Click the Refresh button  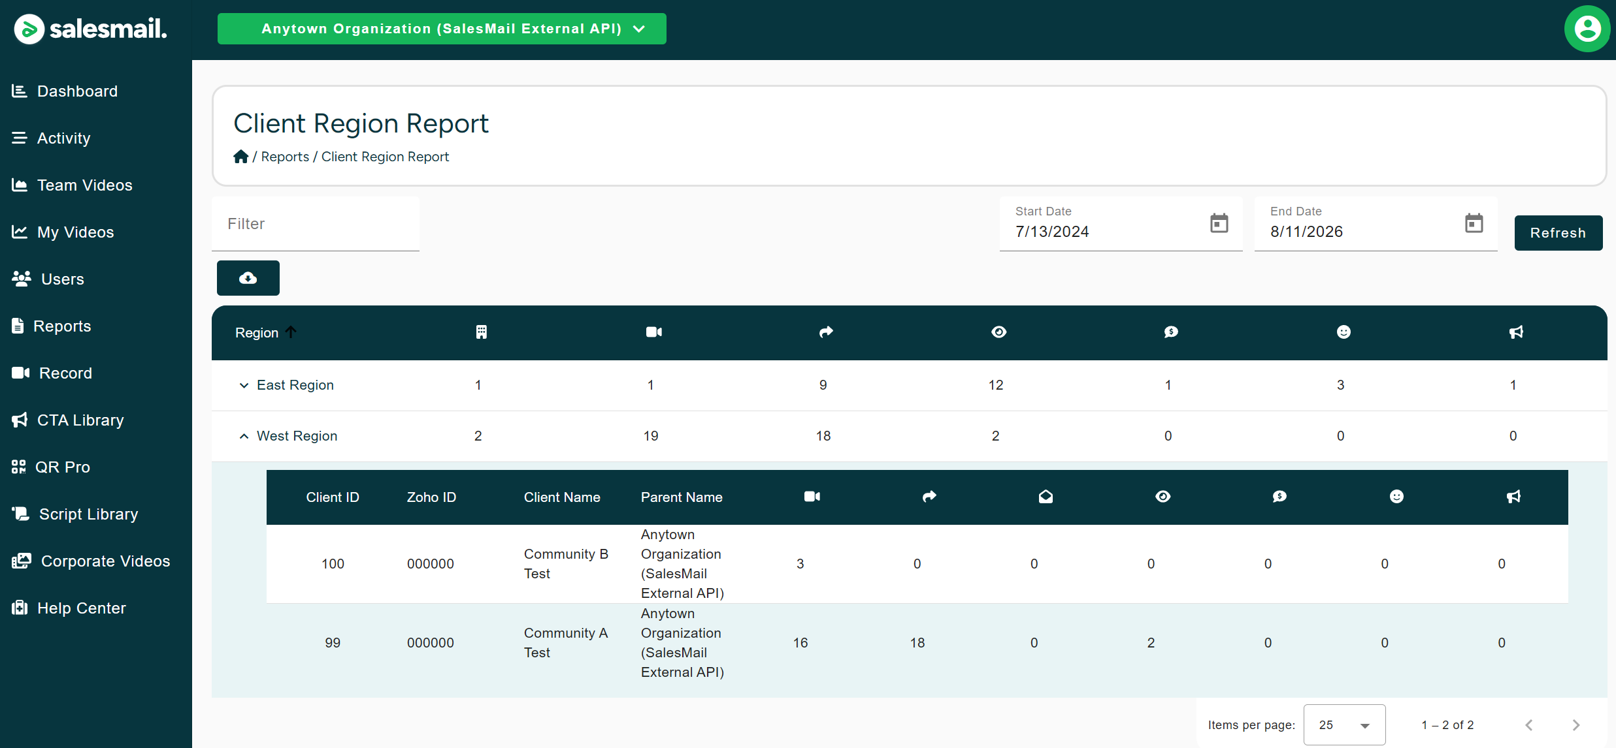1558,233
